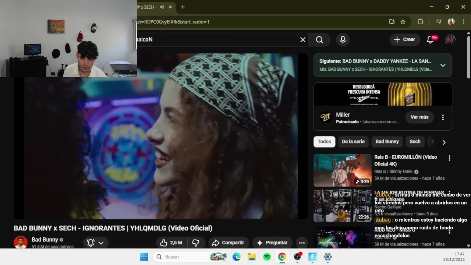Open the KIDD KEO video thumbnail
This screenshot has width=471, height=265.
click(x=343, y=237)
